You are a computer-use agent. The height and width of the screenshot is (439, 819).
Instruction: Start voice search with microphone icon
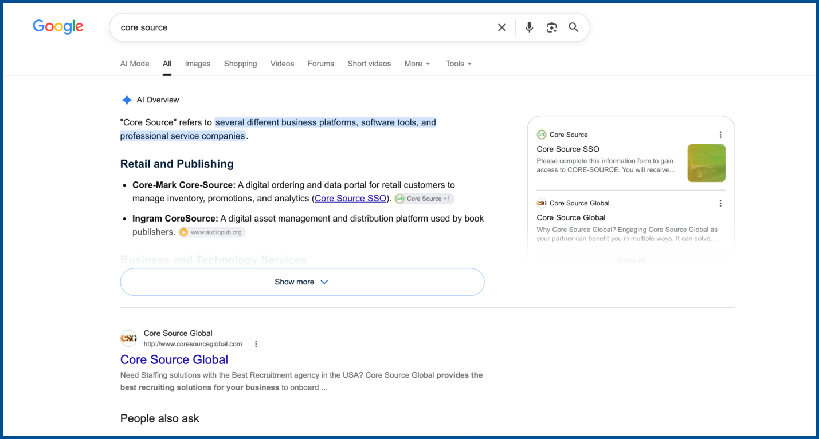(x=529, y=27)
